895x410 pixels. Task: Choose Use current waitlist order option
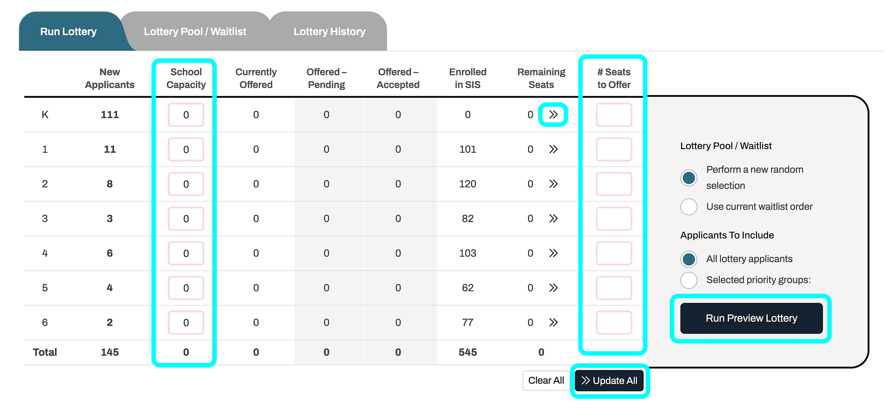click(689, 206)
